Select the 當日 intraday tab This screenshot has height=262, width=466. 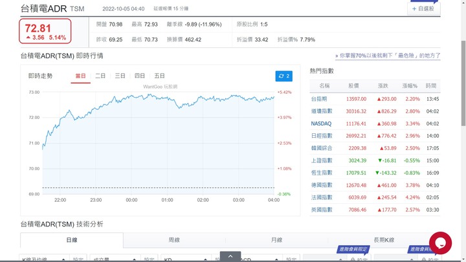(80, 76)
